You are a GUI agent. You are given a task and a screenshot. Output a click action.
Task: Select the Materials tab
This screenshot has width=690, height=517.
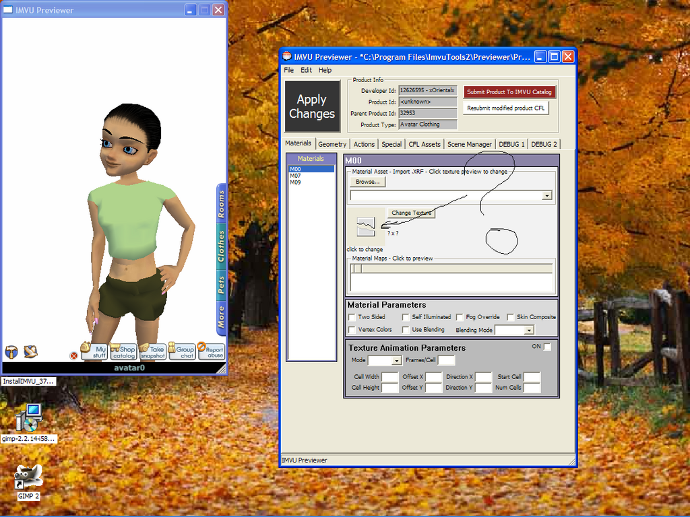point(298,143)
